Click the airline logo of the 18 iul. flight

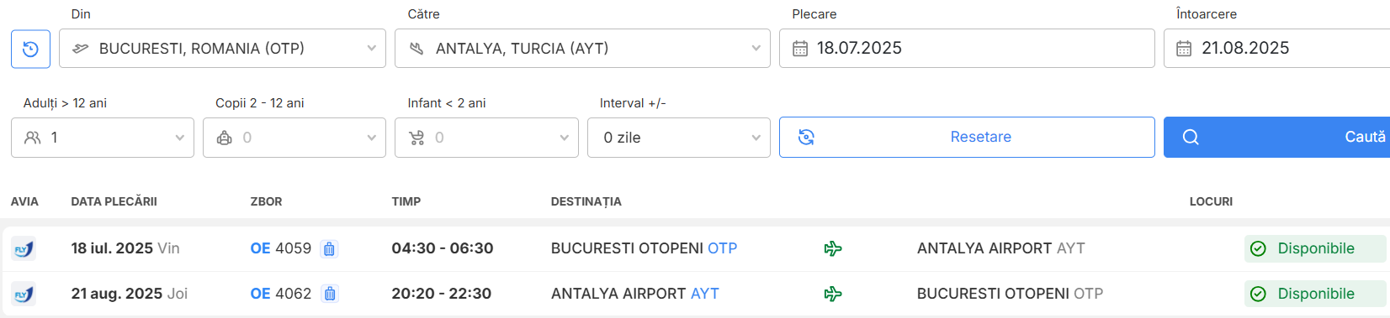coord(24,248)
